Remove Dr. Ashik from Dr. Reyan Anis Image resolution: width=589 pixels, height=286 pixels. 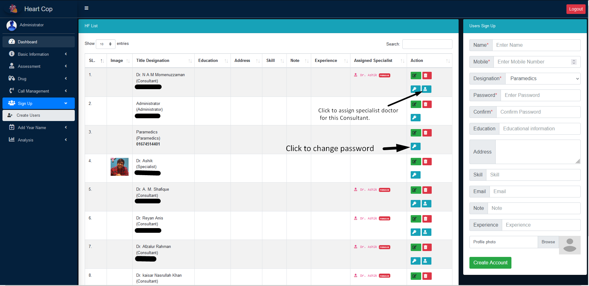pos(384,219)
